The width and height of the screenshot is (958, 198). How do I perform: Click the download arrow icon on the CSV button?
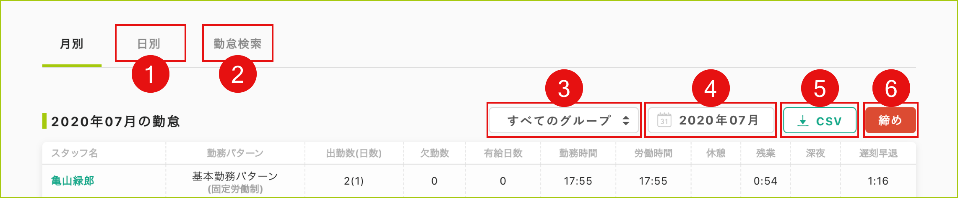pyautogui.click(x=802, y=121)
